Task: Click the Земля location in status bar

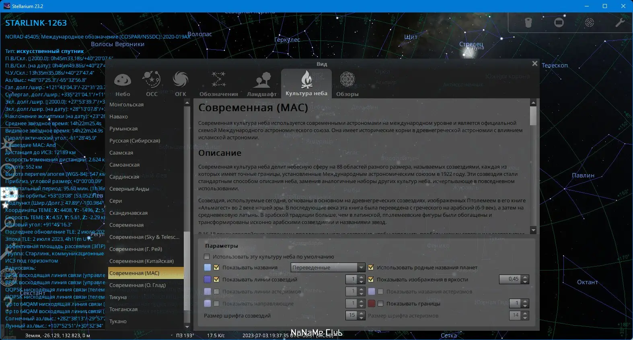Action: click(58, 335)
